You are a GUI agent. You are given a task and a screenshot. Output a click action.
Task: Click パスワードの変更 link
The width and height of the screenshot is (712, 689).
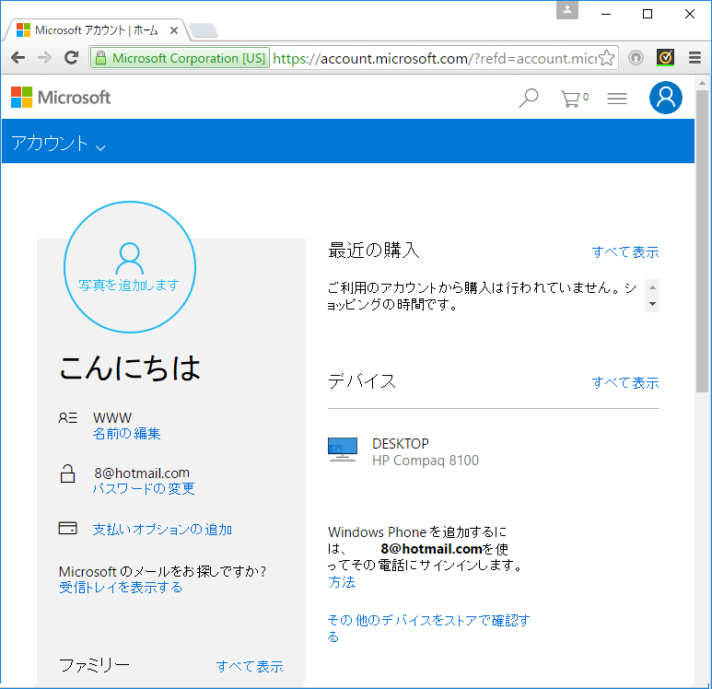(x=144, y=488)
